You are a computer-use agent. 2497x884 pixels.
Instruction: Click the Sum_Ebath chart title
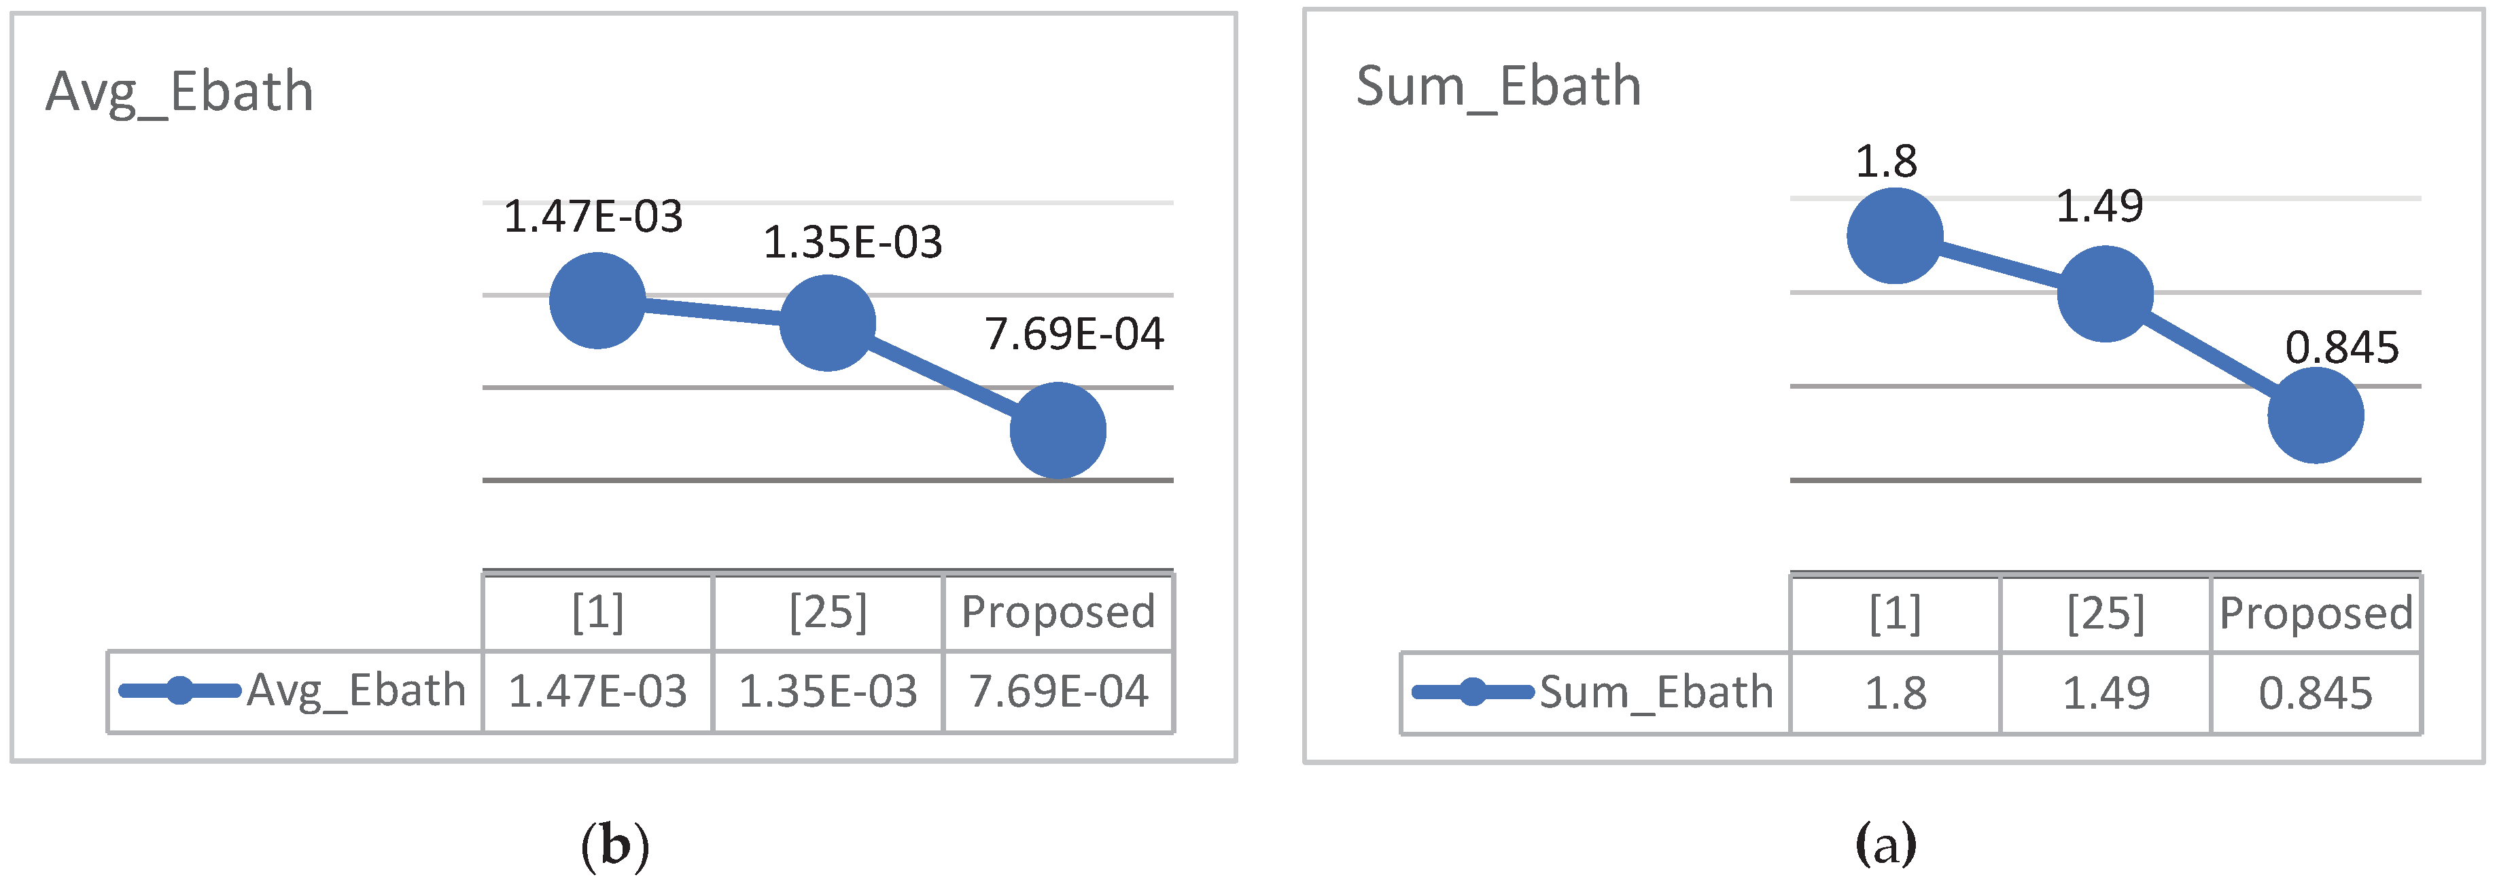pyautogui.click(x=1498, y=86)
